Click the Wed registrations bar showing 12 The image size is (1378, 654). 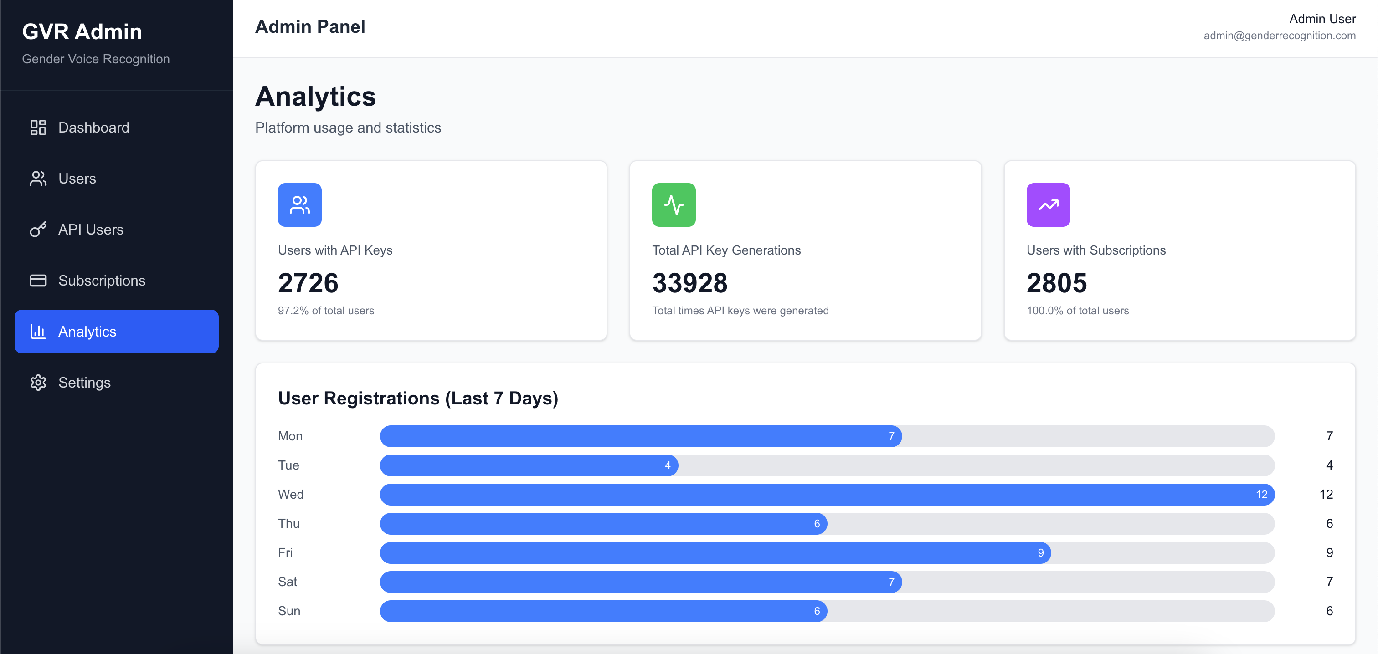click(x=827, y=494)
